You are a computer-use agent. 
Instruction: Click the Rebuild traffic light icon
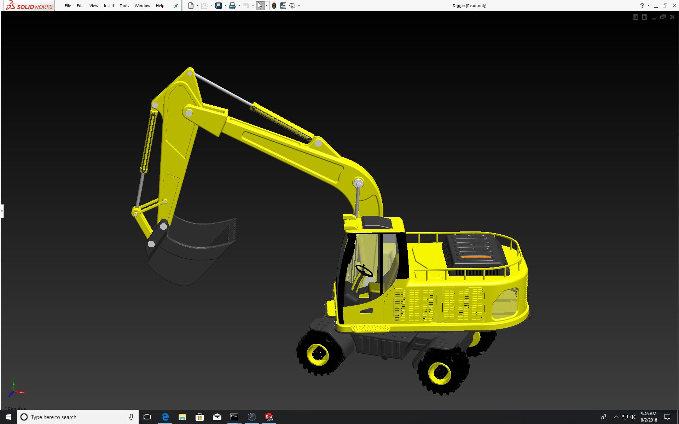coord(274,6)
